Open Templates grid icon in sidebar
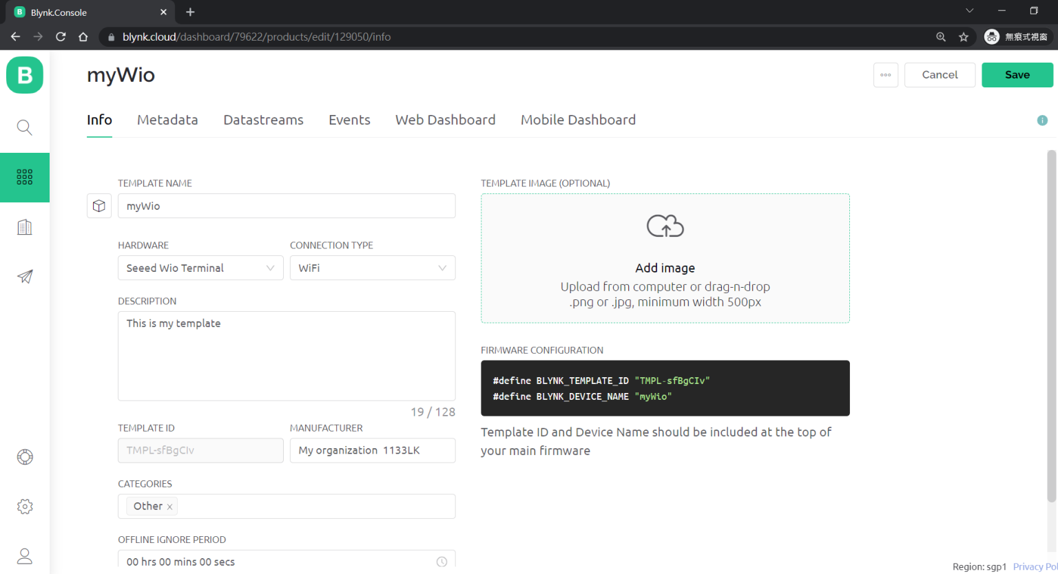 pyautogui.click(x=25, y=177)
